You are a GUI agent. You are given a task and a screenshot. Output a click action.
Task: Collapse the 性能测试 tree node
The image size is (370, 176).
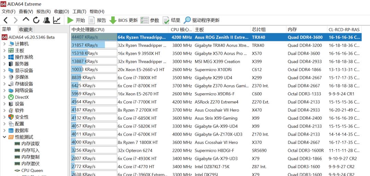pyautogui.click(x=4, y=137)
